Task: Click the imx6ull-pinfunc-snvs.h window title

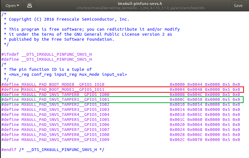Action: tap(140, 4)
